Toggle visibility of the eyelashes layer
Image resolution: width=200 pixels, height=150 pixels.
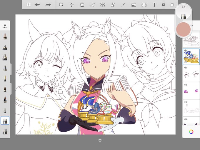(x=186, y=68)
